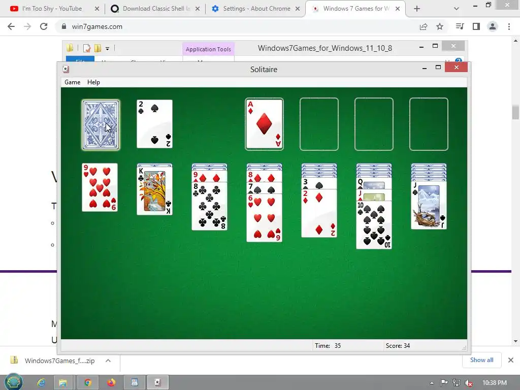The width and height of the screenshot is (520, 390).
Task: Close the YouTube tab
Action: coord(97,9)
